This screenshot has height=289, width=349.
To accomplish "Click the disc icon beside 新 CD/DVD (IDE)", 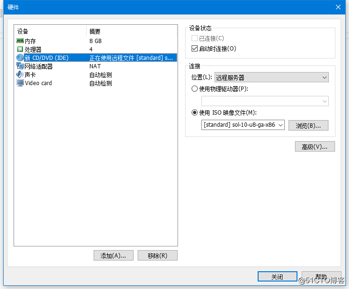I will click(20, 58).
